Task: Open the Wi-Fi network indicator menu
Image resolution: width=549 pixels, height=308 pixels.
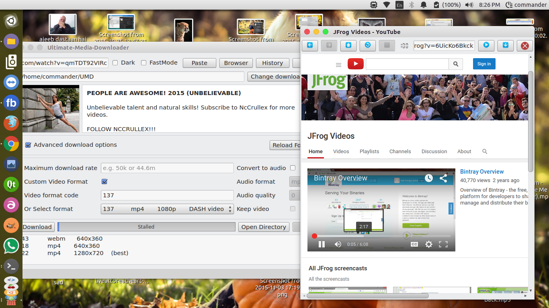Action: (x=386, y=5)
